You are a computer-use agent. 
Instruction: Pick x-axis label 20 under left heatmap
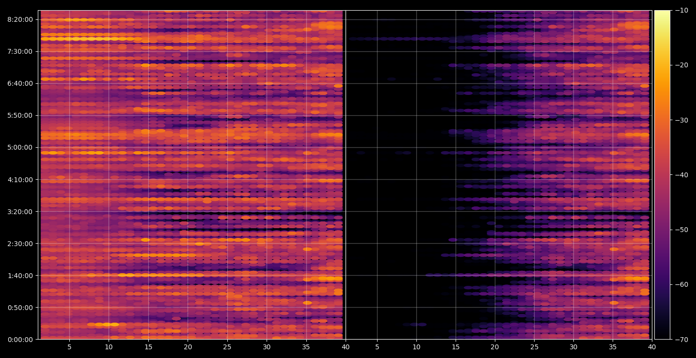point(188,347)
